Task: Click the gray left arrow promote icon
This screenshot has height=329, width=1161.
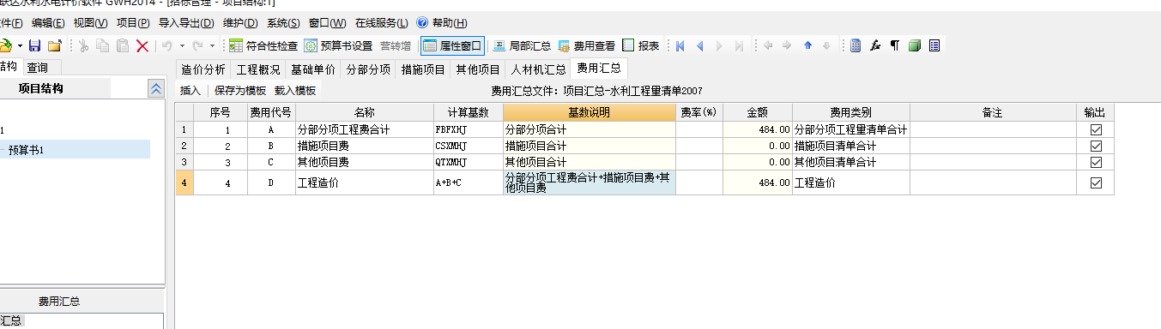Action: point(768,45)
